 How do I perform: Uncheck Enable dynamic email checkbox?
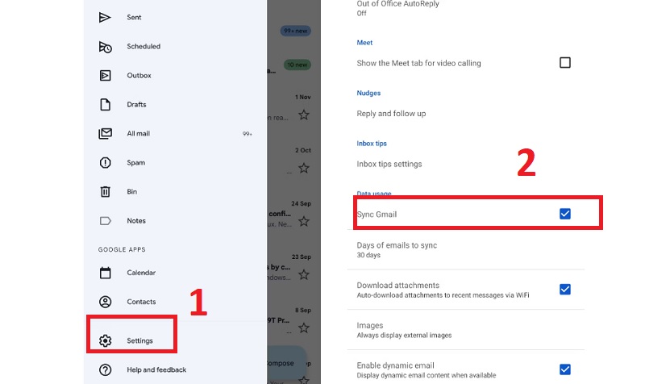565,369
